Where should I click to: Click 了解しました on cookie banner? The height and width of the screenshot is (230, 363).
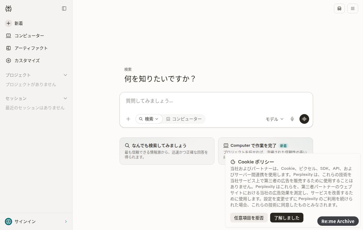[x=287, y=218]
